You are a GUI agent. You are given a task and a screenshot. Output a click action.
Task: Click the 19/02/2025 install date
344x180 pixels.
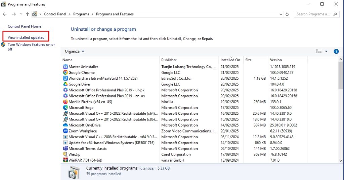(x=229, y=102)
